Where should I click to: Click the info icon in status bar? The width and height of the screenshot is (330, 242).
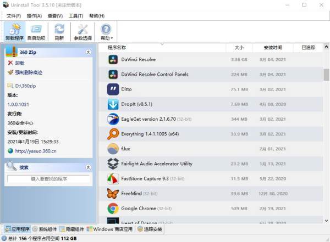pos(4,238)
